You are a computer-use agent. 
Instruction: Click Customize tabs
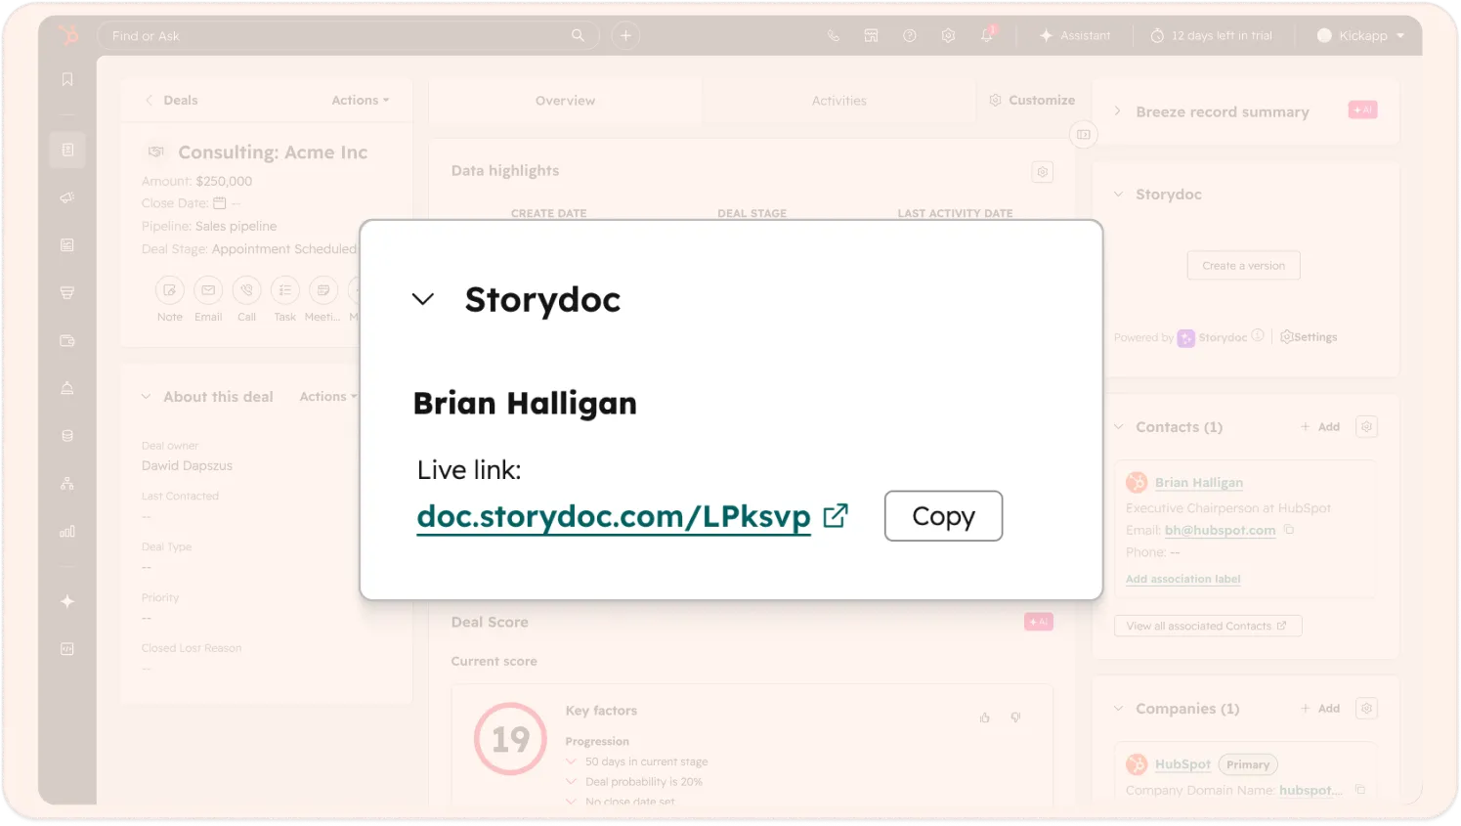[1032, 100]
